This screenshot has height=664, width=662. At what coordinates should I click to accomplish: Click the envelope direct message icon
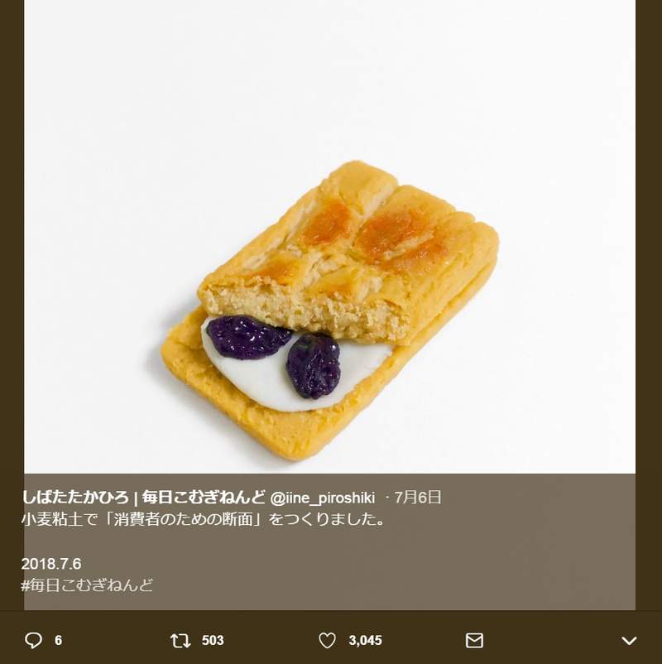point(474,640)
